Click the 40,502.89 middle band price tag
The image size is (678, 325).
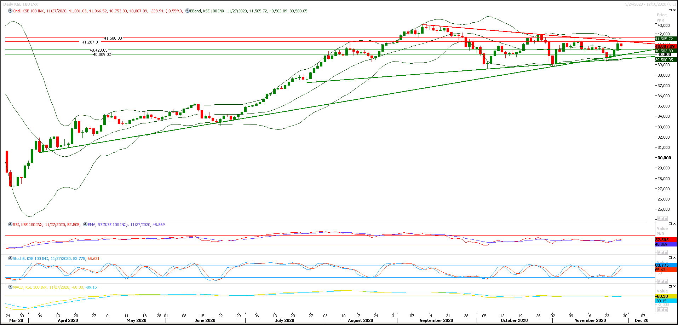[666, 51]
